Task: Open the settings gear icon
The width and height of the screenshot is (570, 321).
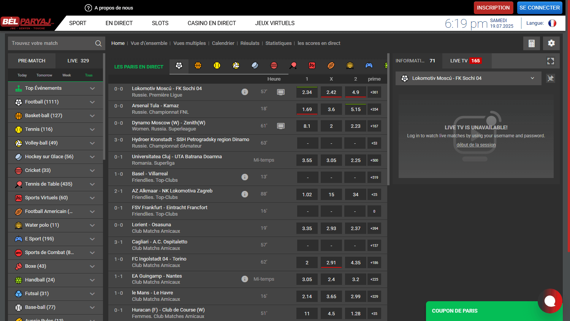Action: click(x=551, y=43)
